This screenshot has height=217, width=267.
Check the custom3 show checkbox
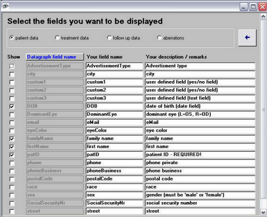click(x=12, y=98)
